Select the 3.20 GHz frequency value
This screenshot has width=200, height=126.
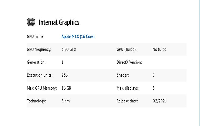pyautogui.click(x=69, y=49)
